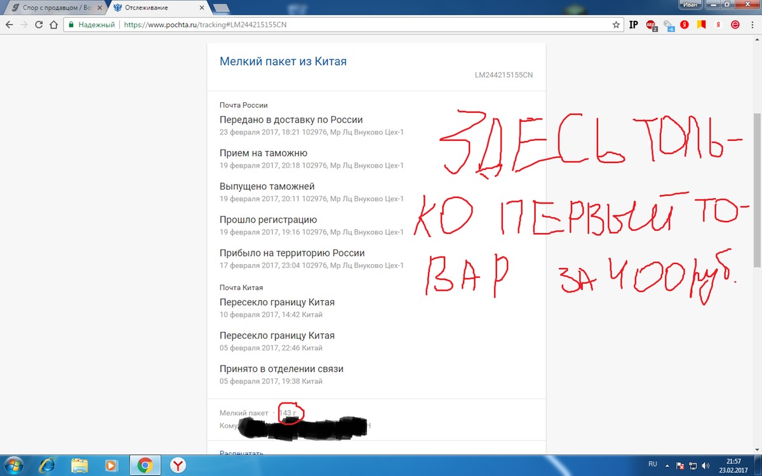Screen dimensions: 762x476
Task: Reload the tracking page
Action: tap(39, 25)
